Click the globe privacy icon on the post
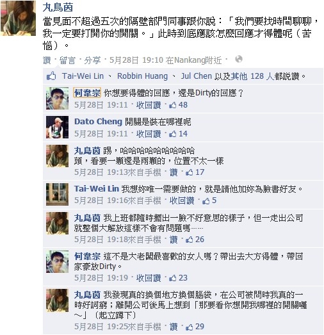The width and height of the screenshot is (324, 335). point(239,59)
